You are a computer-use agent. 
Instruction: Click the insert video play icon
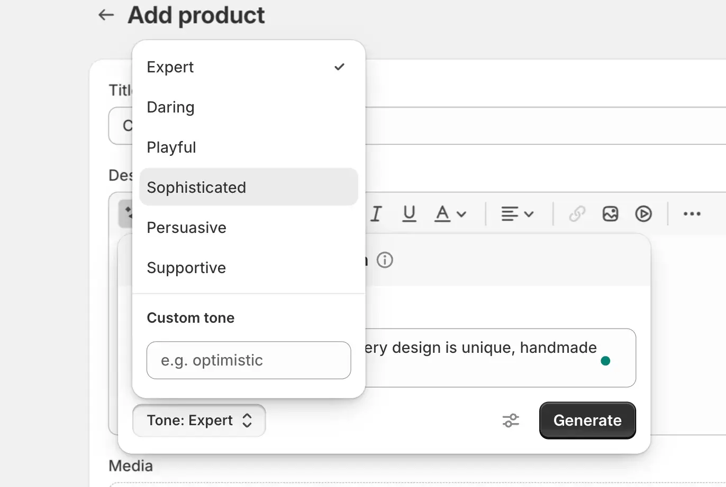(x=643, y=214)
